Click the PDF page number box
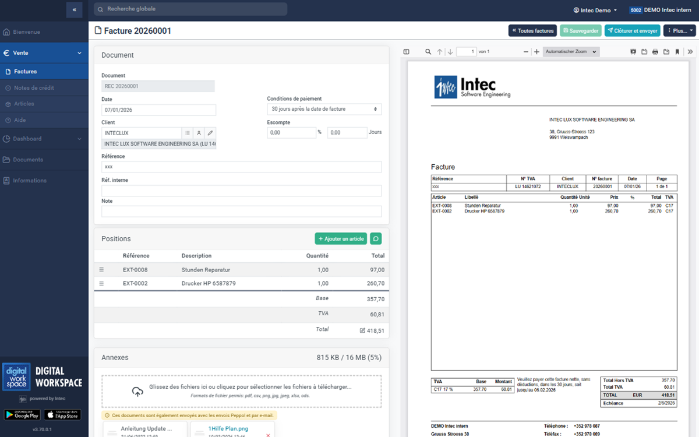The image size is (699, 437). coord(466,52)
